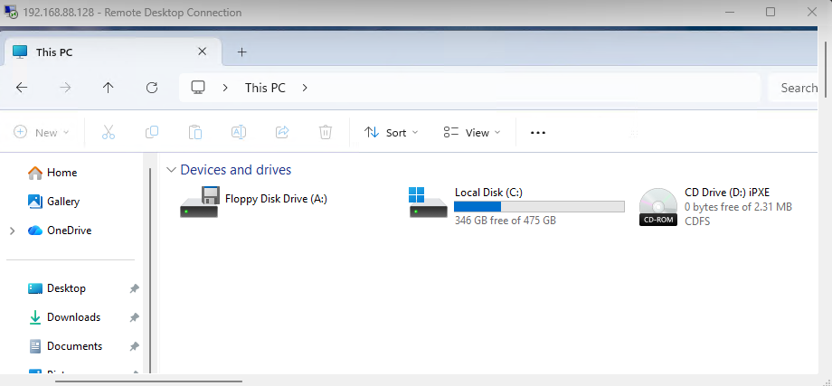Click the Delete trash can icon
832x386 pixels.
pos(326,132)
